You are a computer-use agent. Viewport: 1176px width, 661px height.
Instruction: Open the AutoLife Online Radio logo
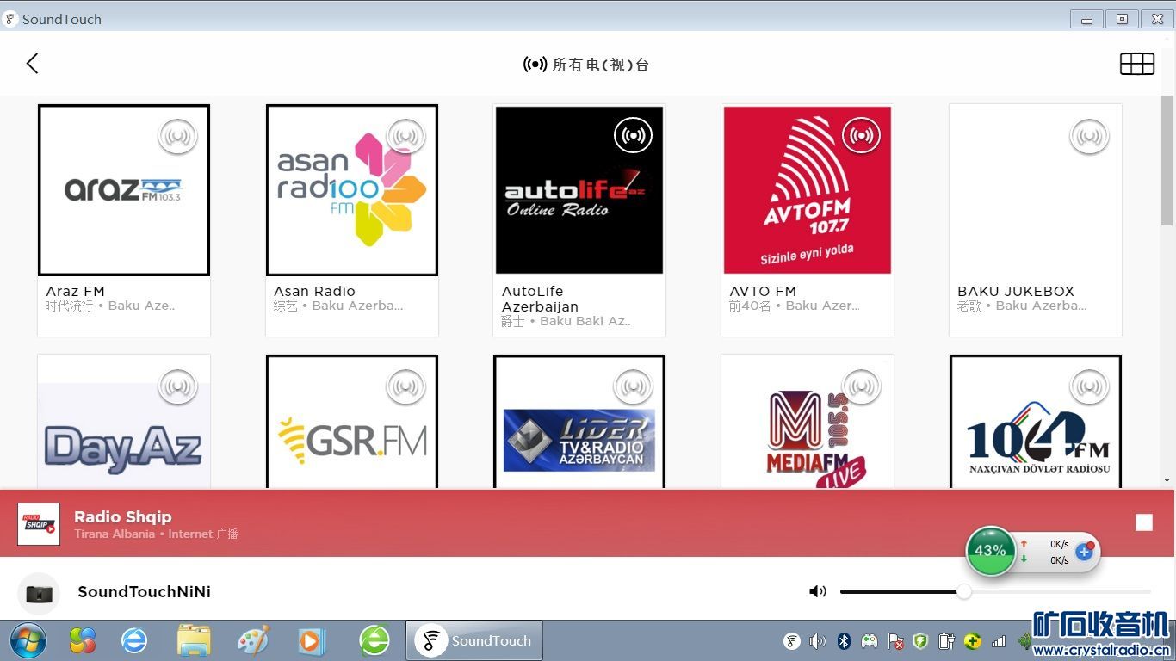pos(579,190)
